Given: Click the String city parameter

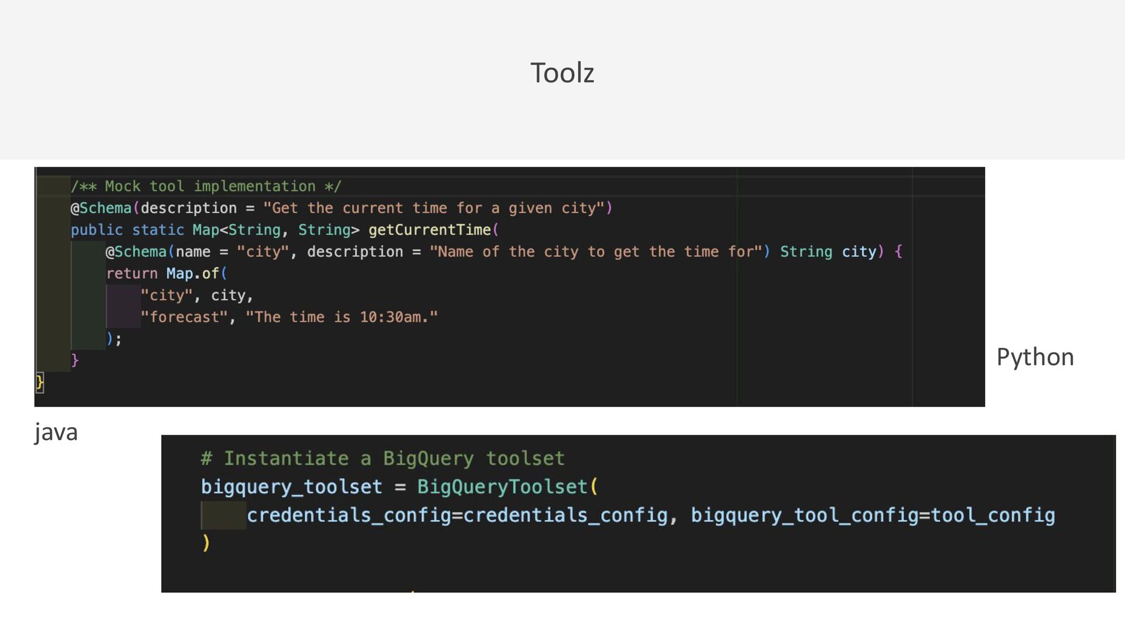Looking at the screenshot, I should [x=828, y=252].
